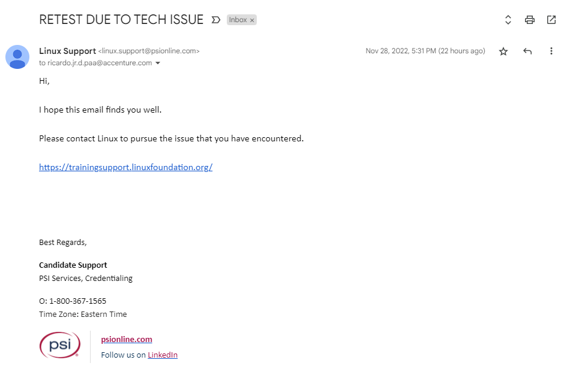The width and height of the screenshot is (570, 378).
Task: Remove the Inbox label with its x
Action: tap(252, 20)
